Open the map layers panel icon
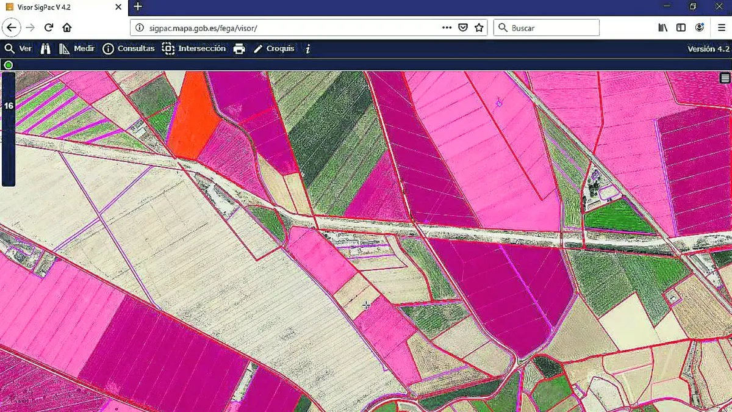 click(725, 78)
